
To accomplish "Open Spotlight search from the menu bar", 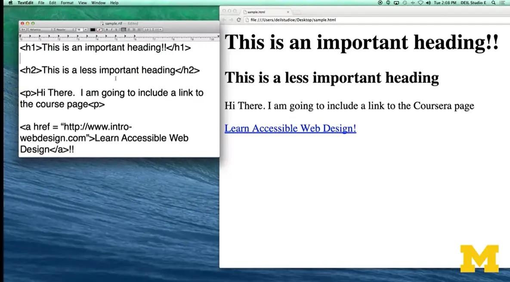I will click(493, 3).
